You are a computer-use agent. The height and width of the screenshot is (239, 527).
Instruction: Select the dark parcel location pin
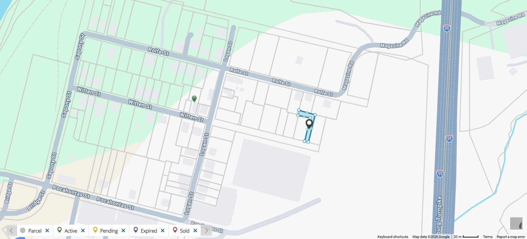coord(309,124)
